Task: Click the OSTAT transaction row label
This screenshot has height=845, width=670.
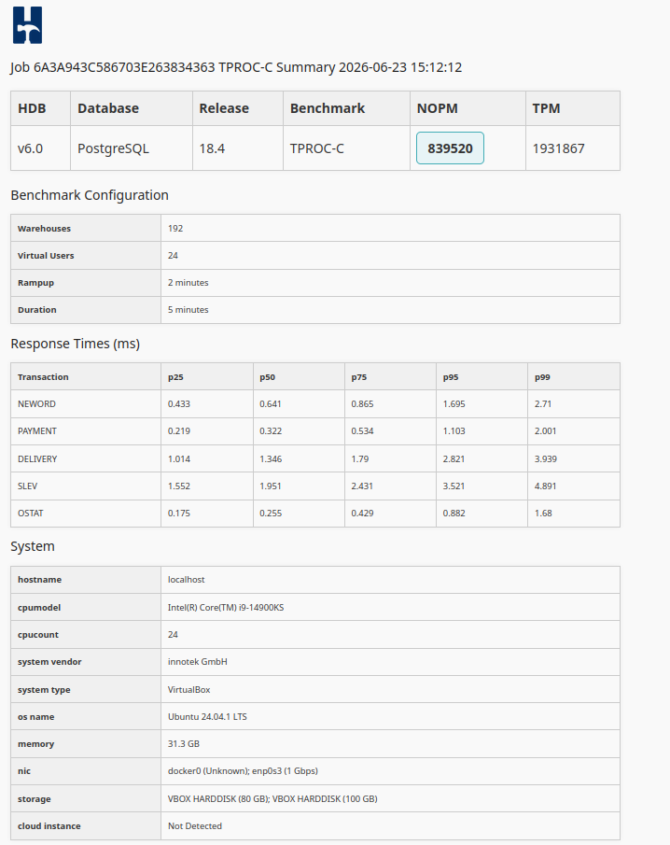Action: (30, 513)
